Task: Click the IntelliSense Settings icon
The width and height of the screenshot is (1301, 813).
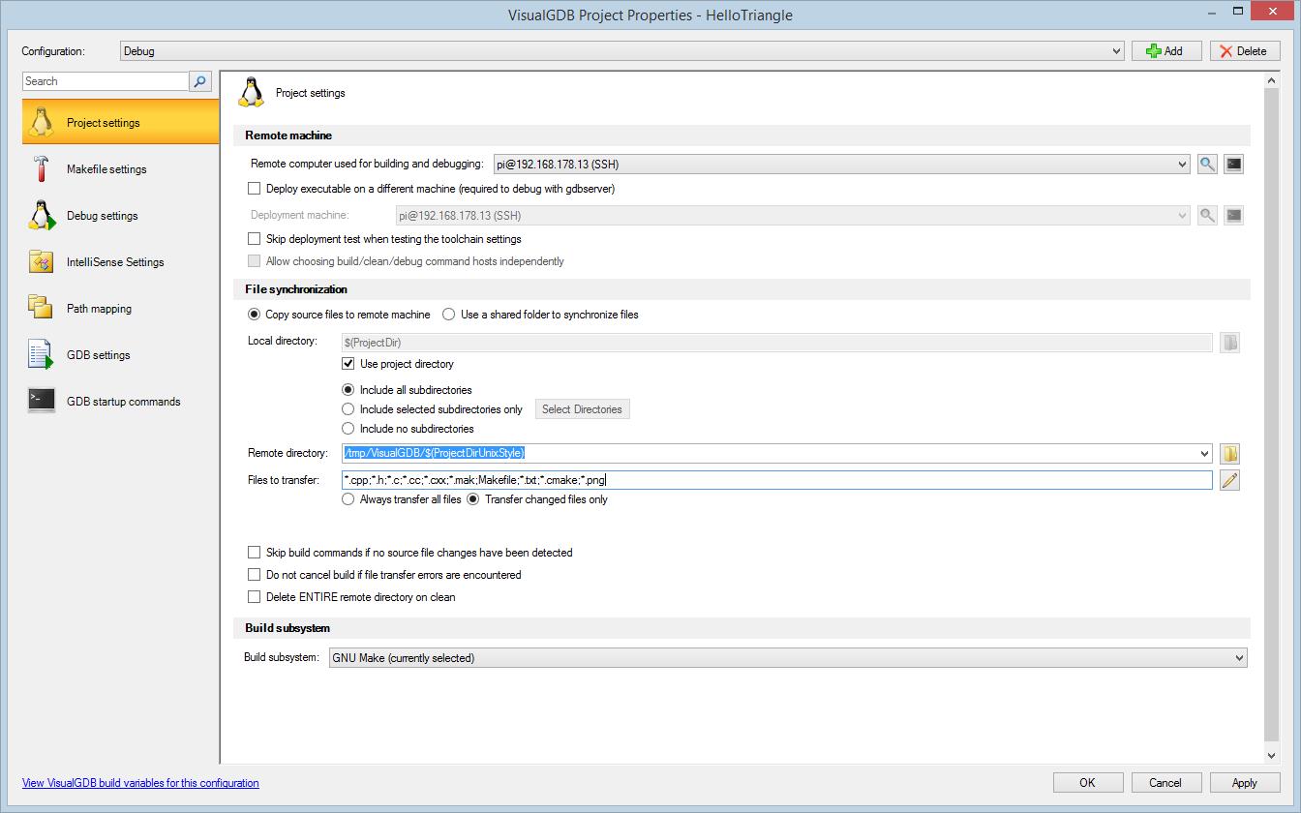Action: (41, 261)
